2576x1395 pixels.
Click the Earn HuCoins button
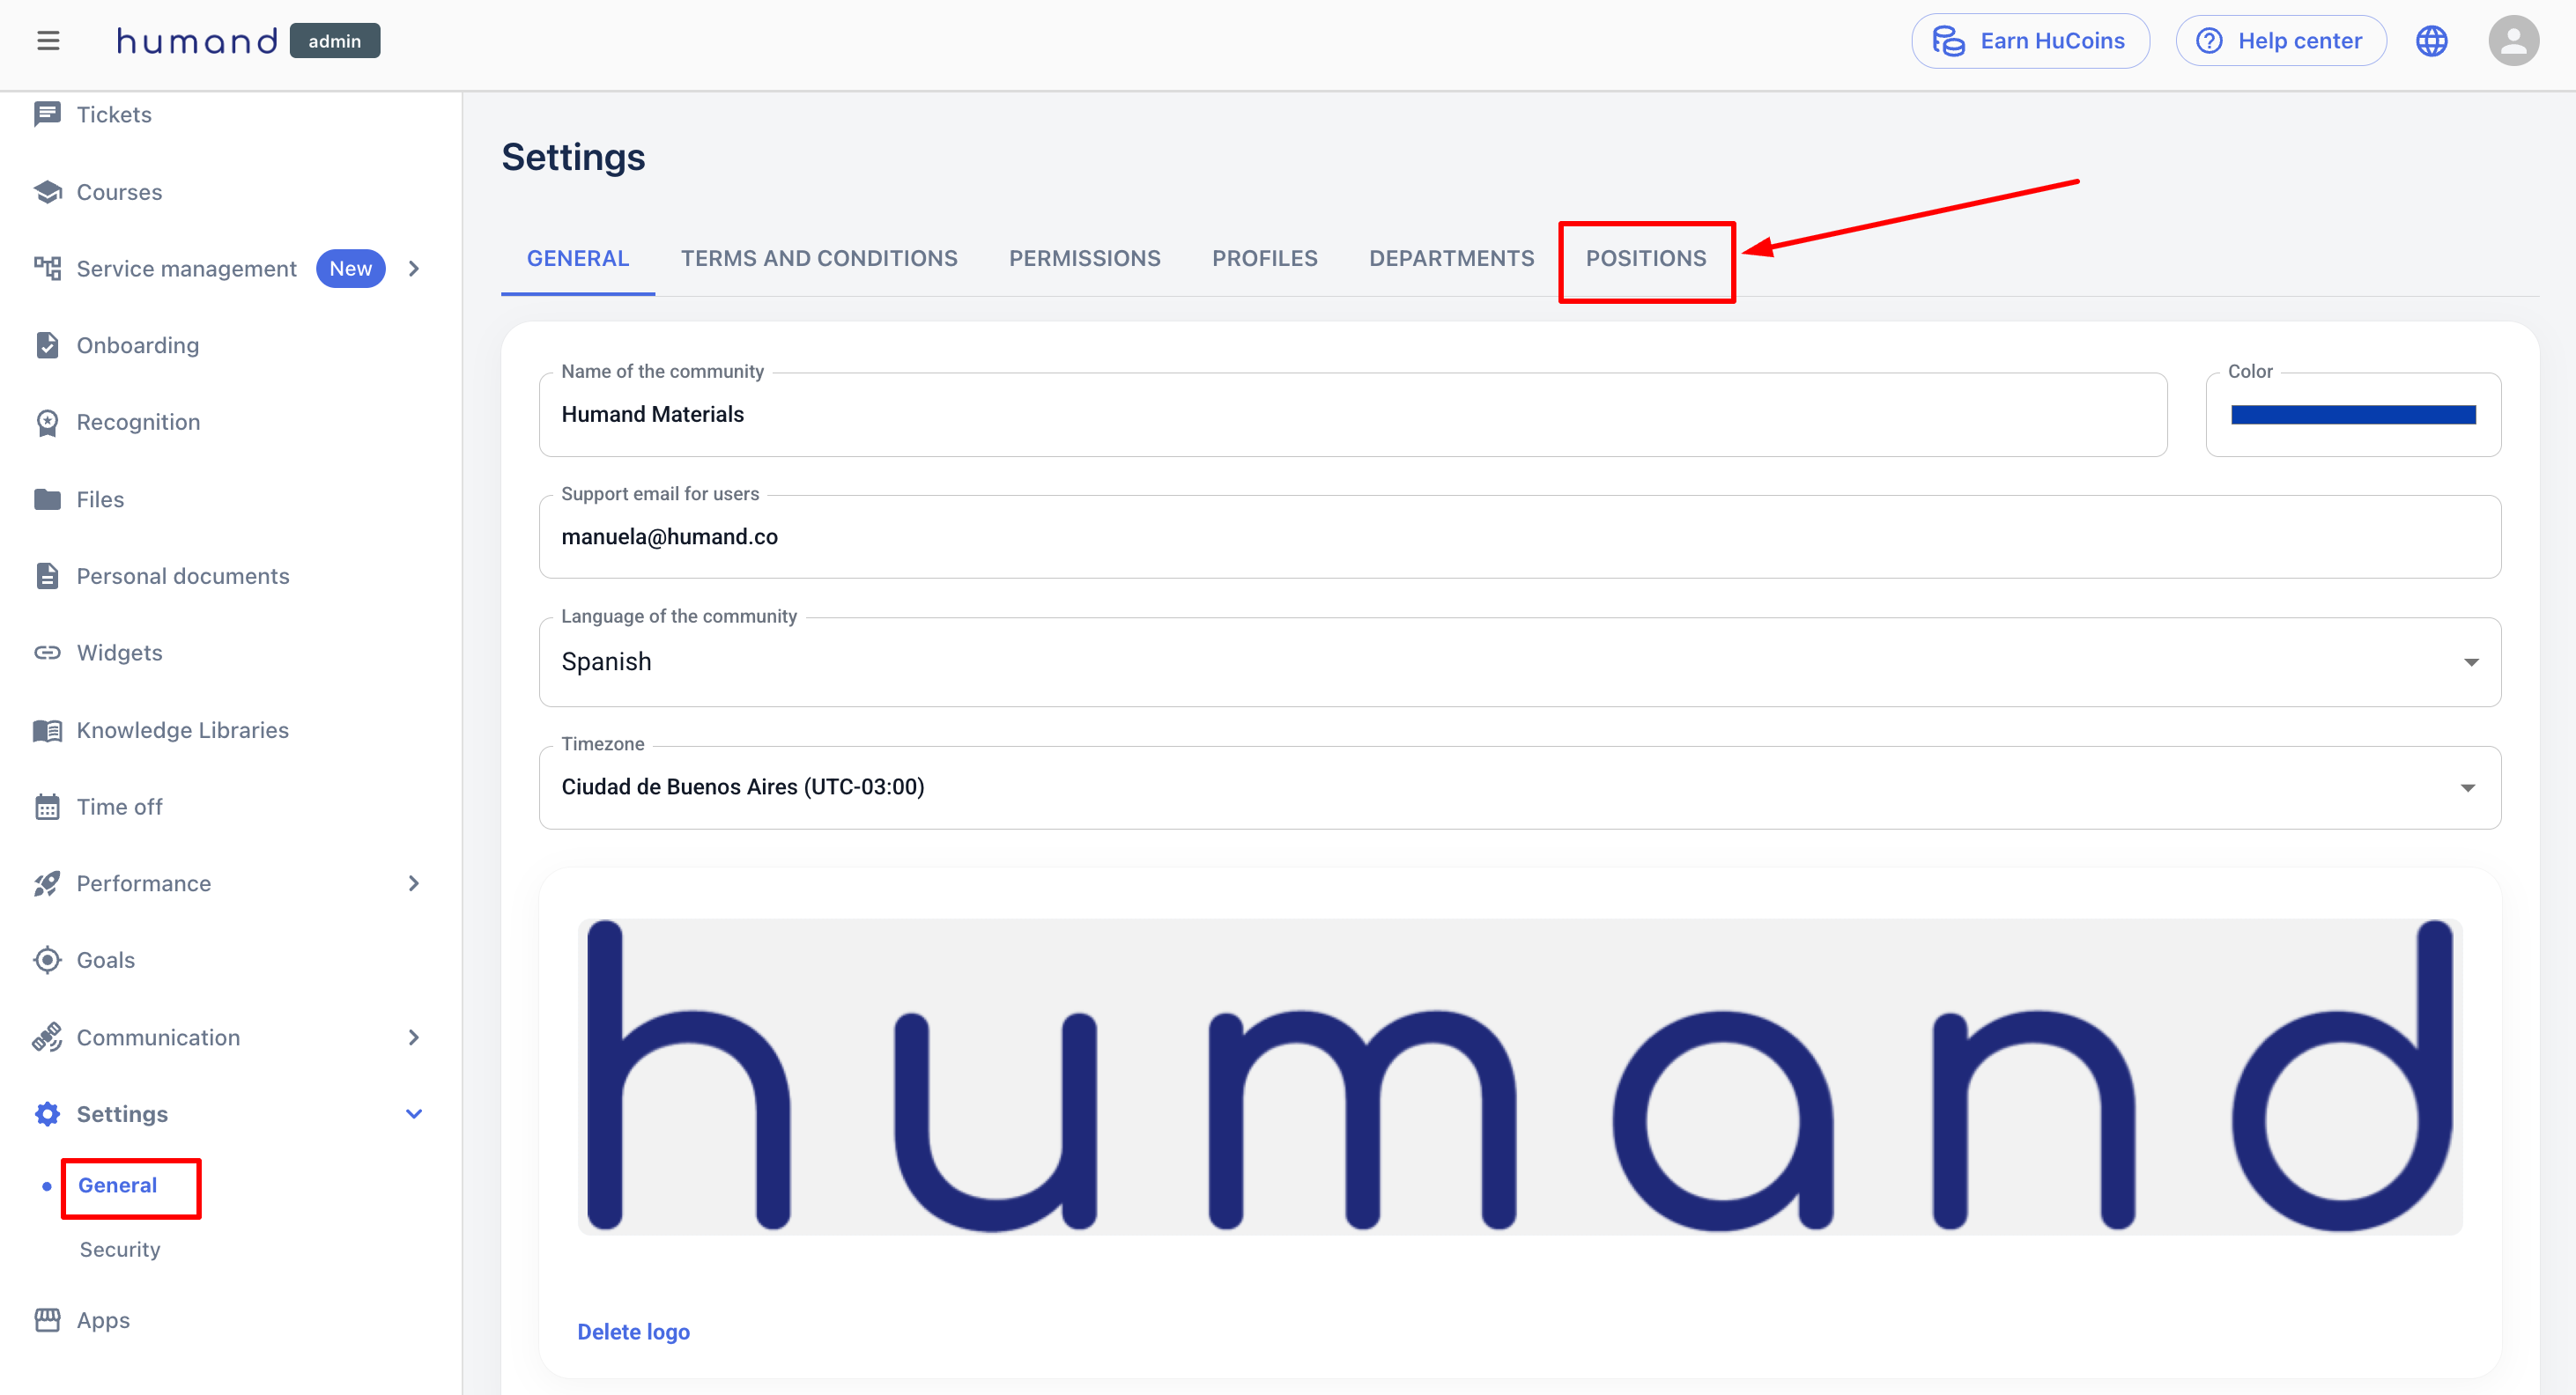click(2029, 41)
